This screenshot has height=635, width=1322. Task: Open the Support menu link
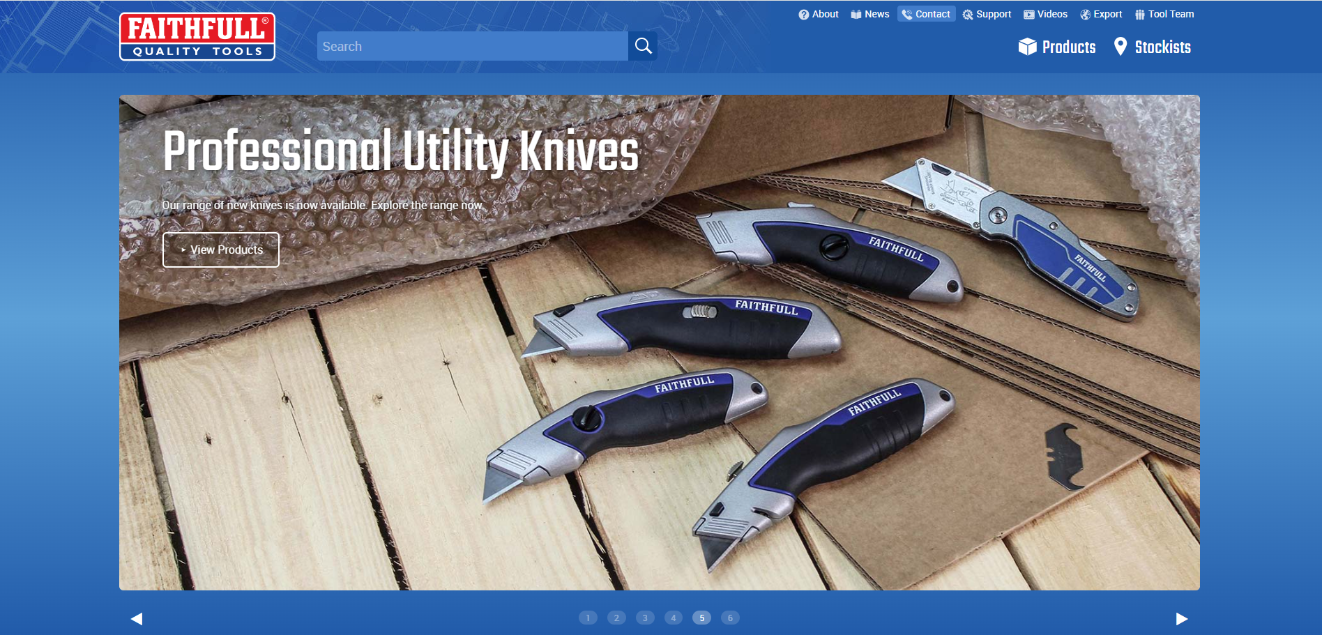[987, 14]
